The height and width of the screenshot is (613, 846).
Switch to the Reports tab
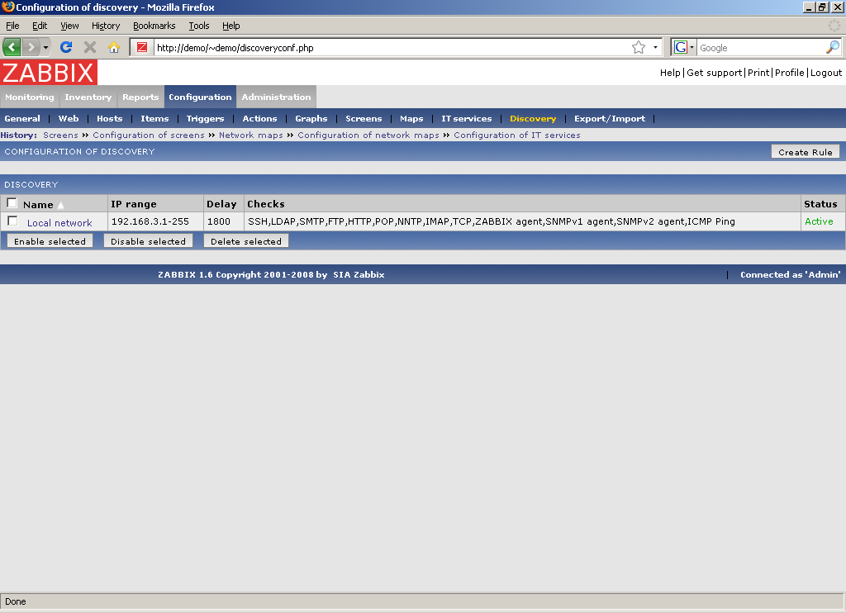click(x=140, y=97)
